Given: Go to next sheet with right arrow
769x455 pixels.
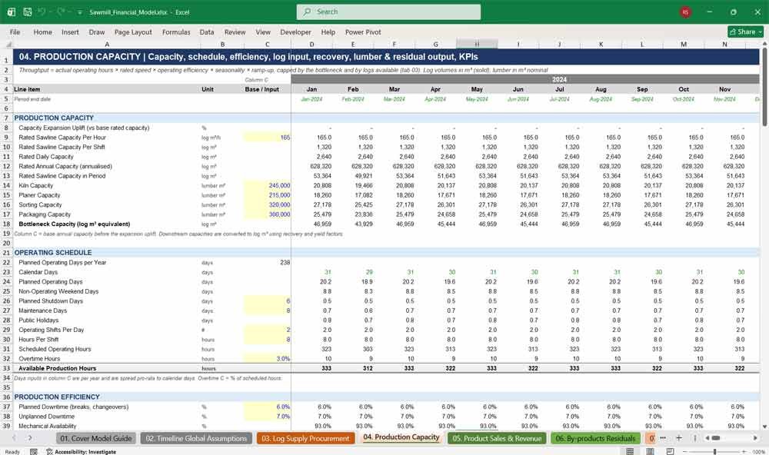Looking at the screenshot, I should (30, 438).
